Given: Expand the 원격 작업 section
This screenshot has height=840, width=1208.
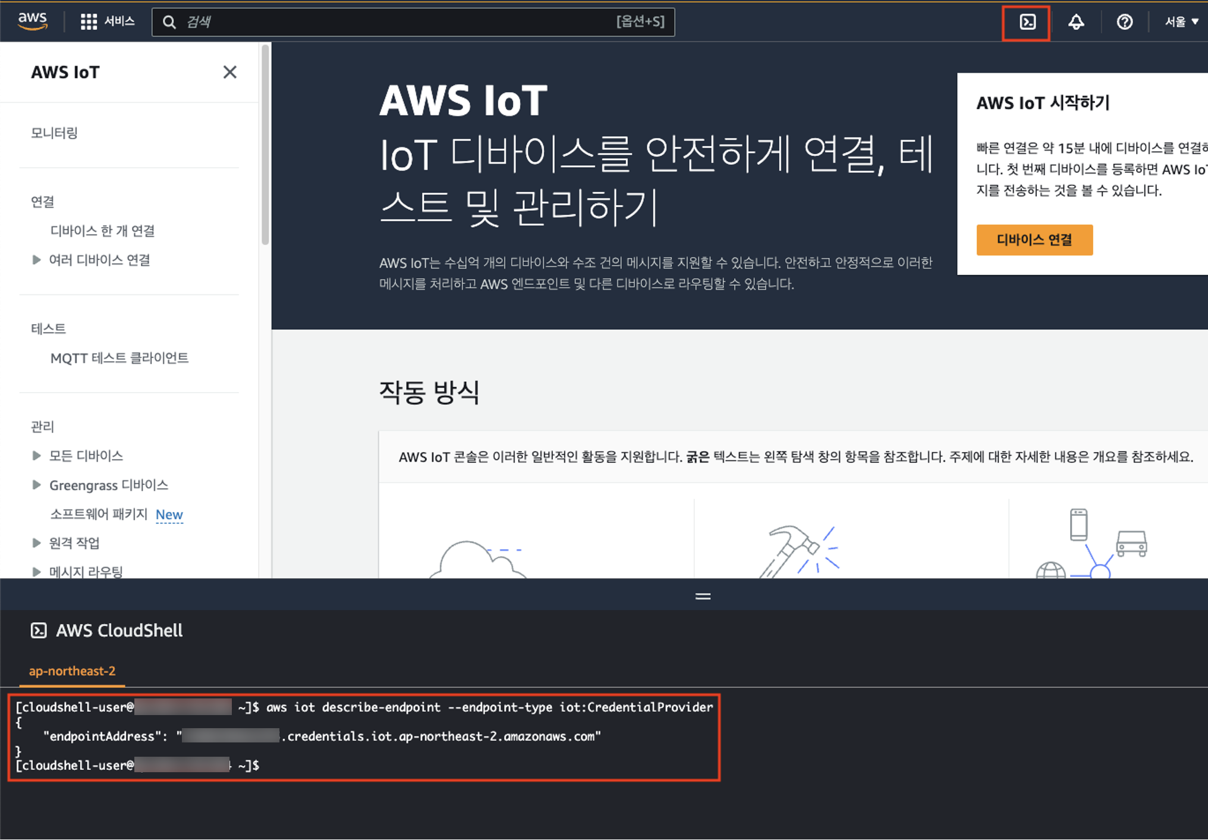Looking at the screenshot, I should pos(36,543).
